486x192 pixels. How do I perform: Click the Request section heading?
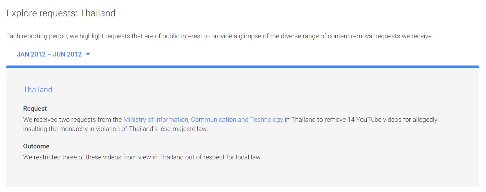point(35,109)
